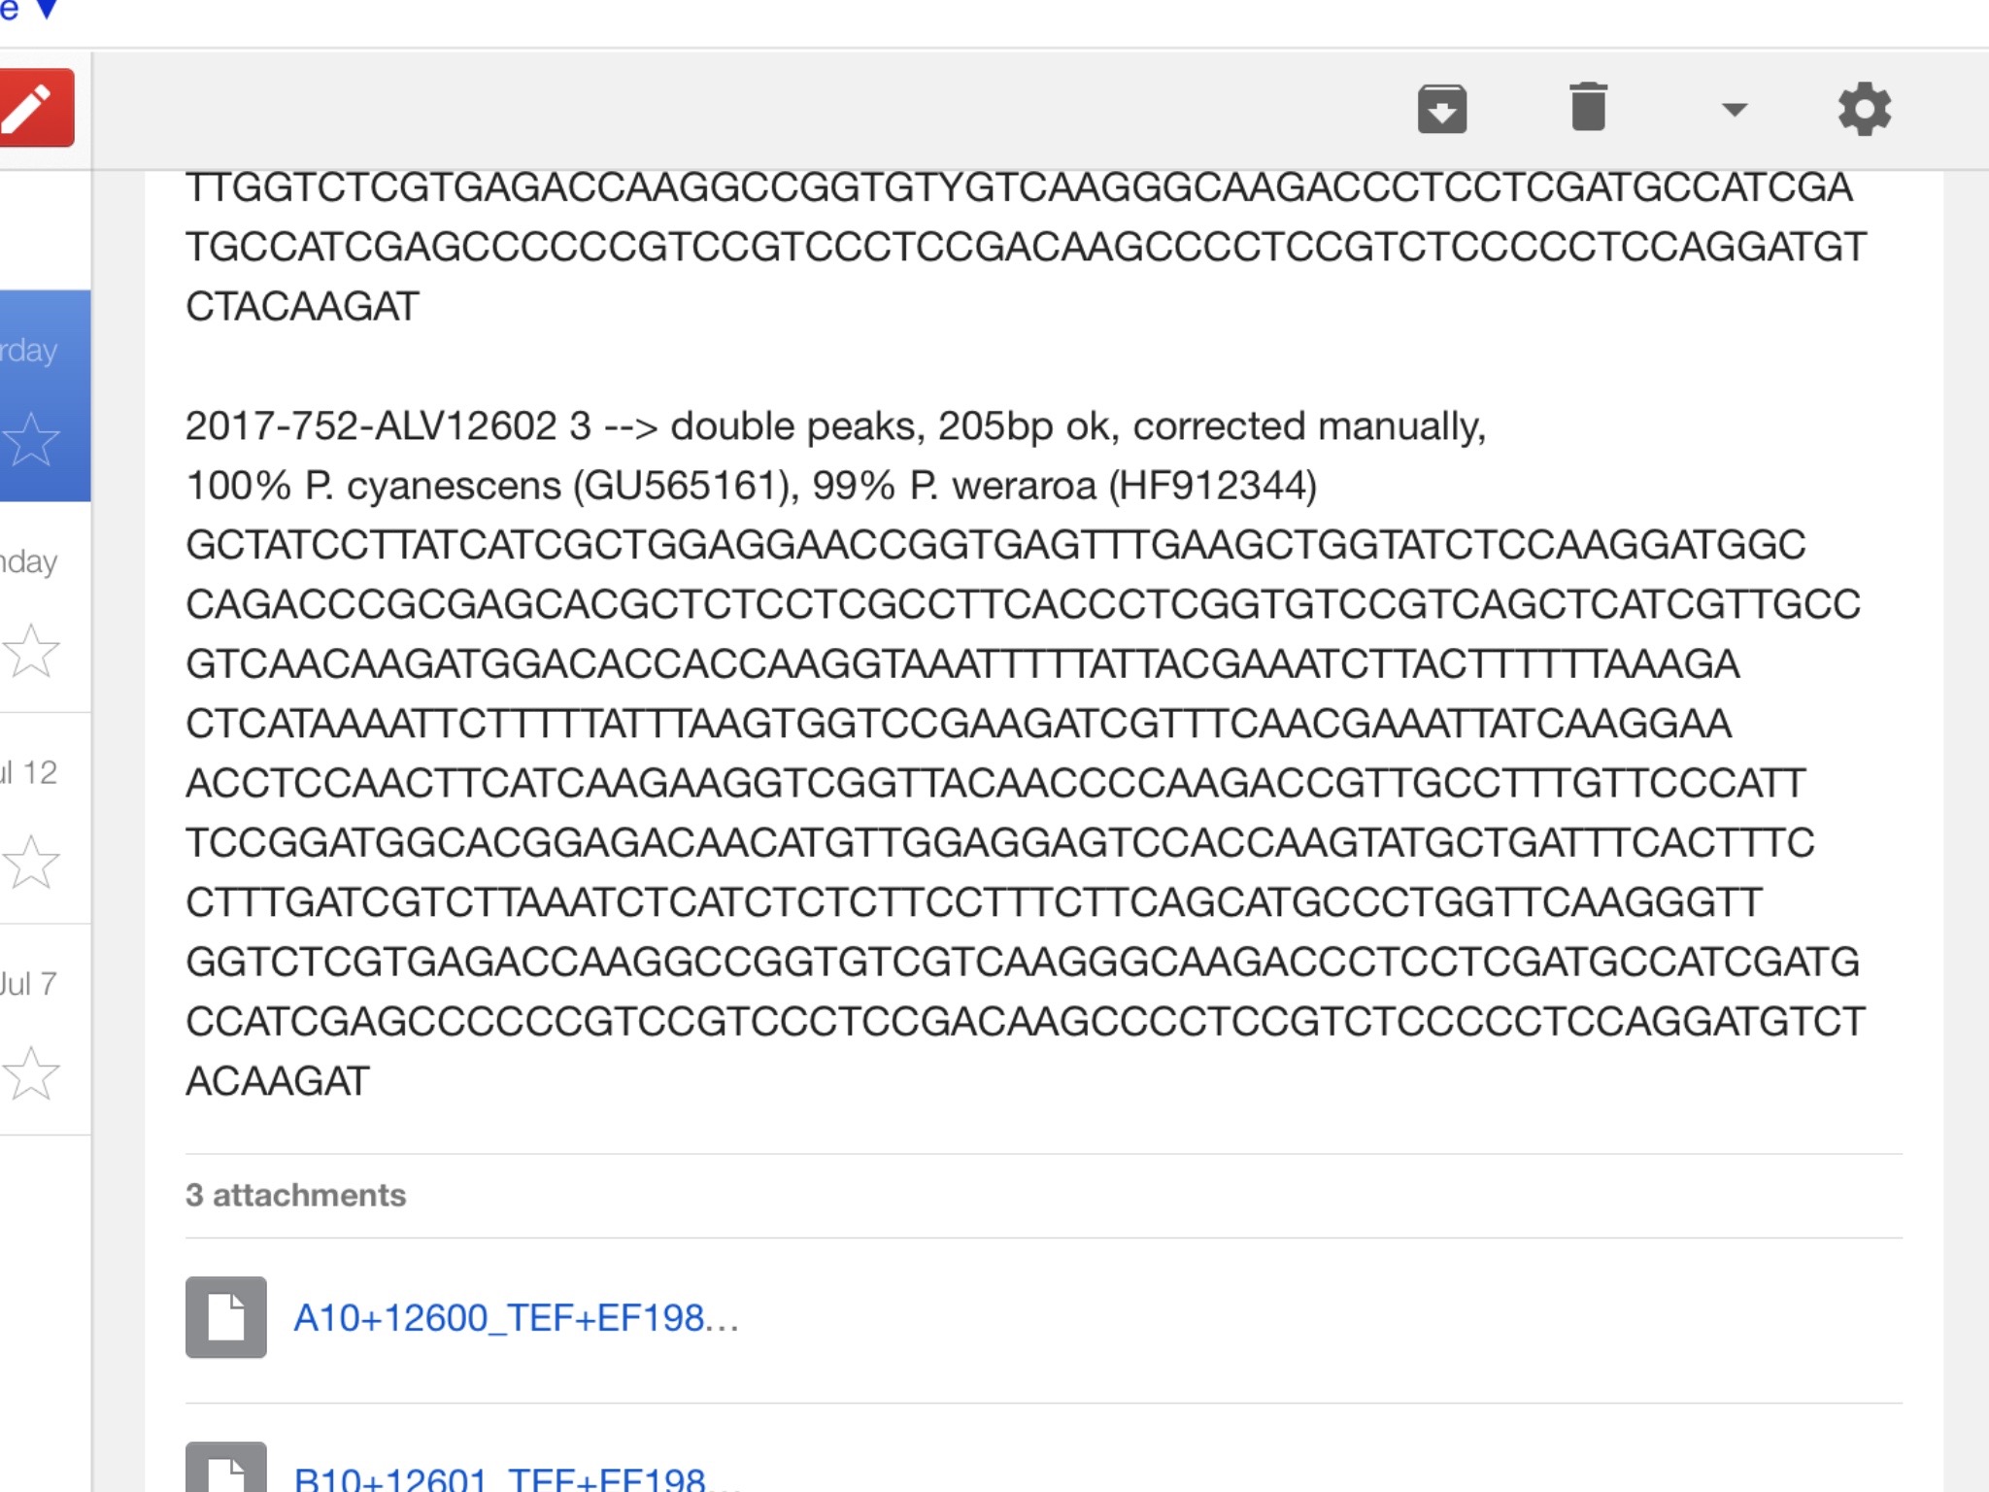Open the settings gear icon

(1865, 109)
